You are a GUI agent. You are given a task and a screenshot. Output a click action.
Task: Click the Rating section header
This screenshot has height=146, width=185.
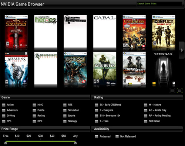click(x=137, y=97)
